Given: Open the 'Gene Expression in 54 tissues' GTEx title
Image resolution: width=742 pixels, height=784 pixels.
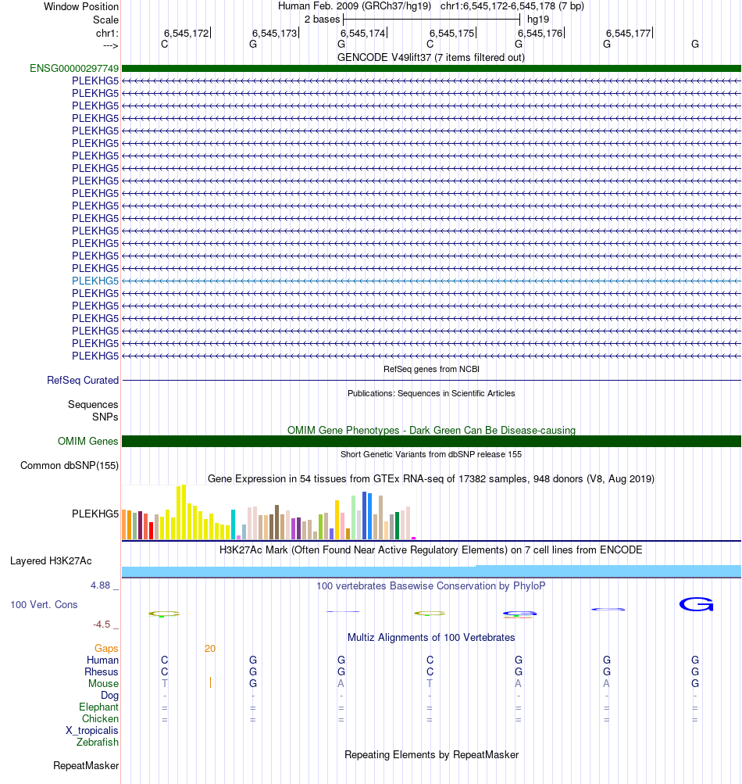Looking at the screenshot, I should coord(431,479).
